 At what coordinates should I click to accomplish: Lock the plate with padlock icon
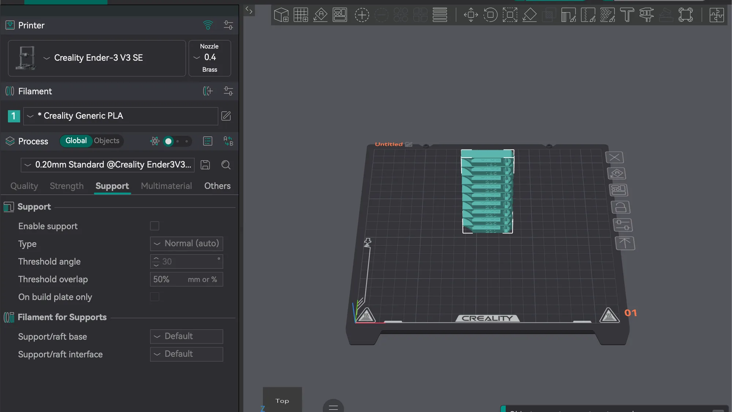[620, 207]
